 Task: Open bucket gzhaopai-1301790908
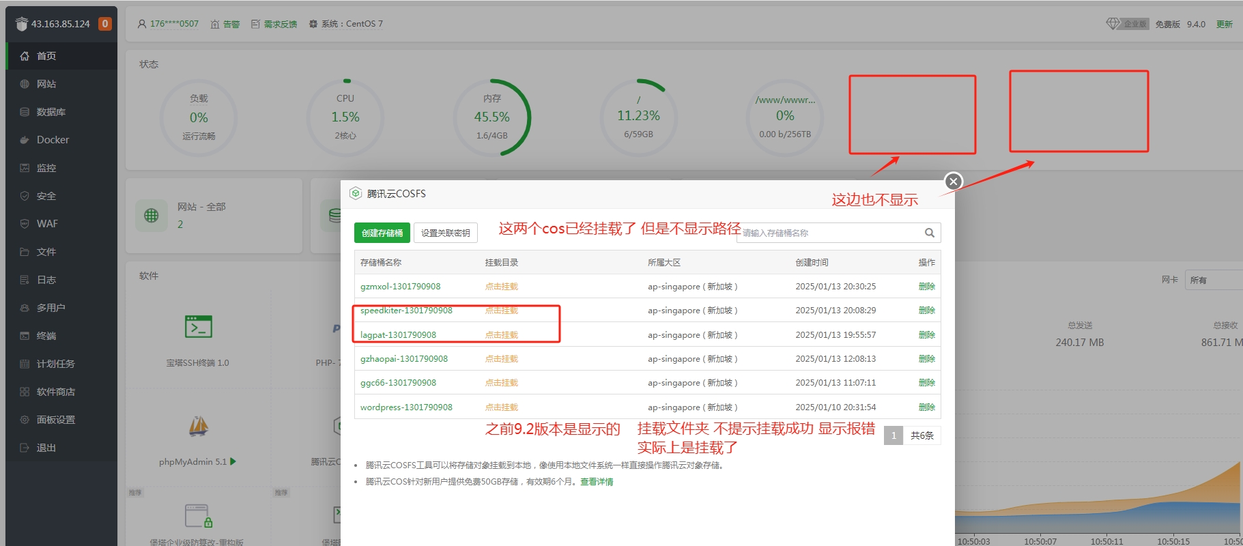404,359
